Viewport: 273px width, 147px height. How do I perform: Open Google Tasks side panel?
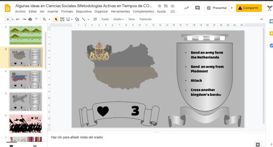[271, 45]
